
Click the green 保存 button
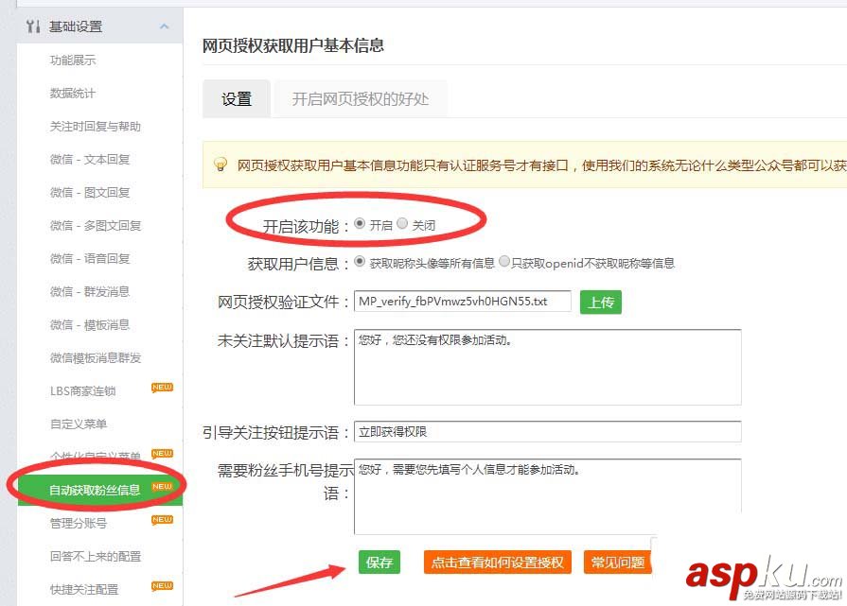378,562
